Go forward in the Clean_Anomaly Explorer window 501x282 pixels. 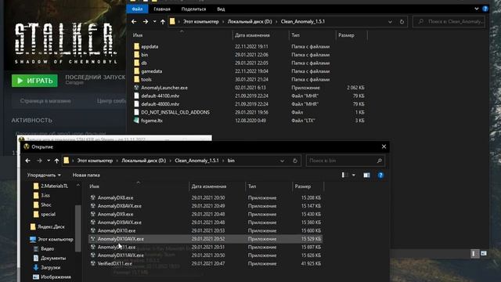tap(146, 21)
